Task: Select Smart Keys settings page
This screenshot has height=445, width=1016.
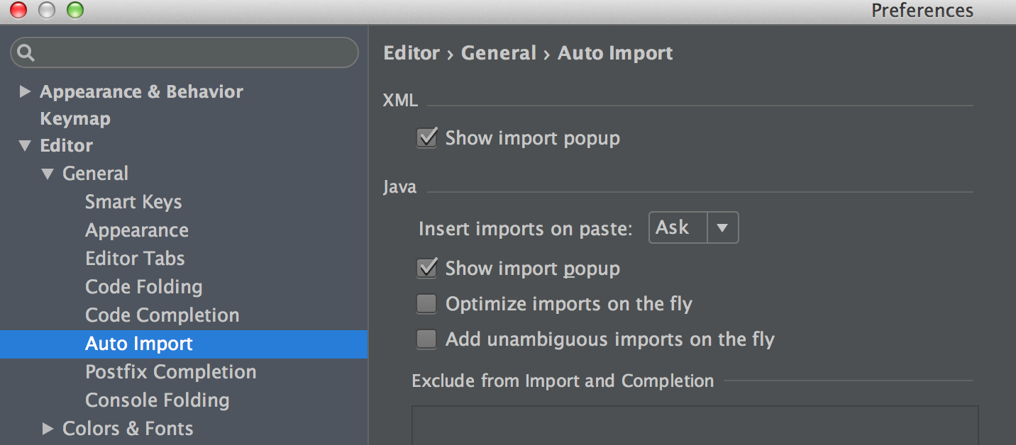Action: coord(133,202)
